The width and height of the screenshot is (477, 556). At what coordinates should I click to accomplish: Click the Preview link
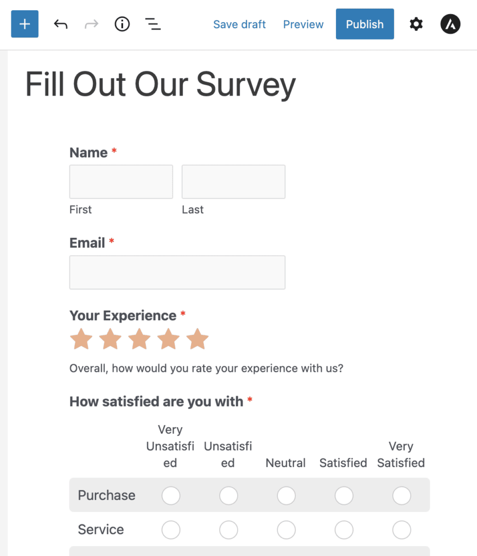click(303, 24)
